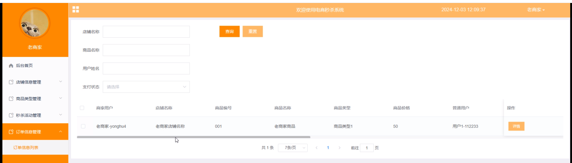Click the 秒杀活动管理 menu icon
572x163 pixels.
pos(11,115)
